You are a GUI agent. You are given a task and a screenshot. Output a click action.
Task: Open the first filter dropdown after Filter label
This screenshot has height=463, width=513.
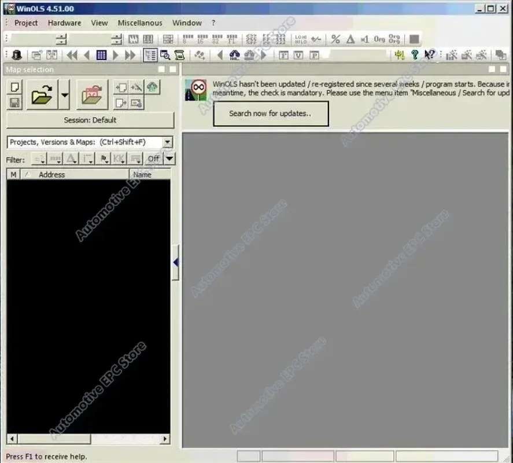[39, 159]
